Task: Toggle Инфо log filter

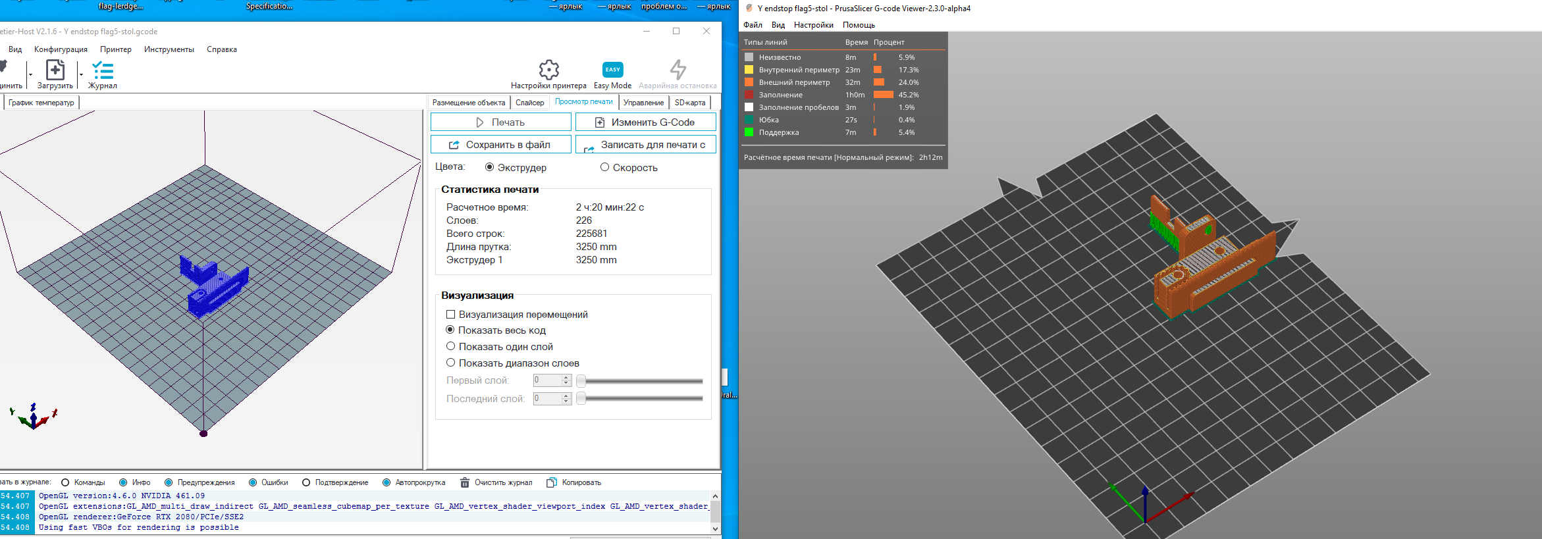Action: [x=123, y=482]
